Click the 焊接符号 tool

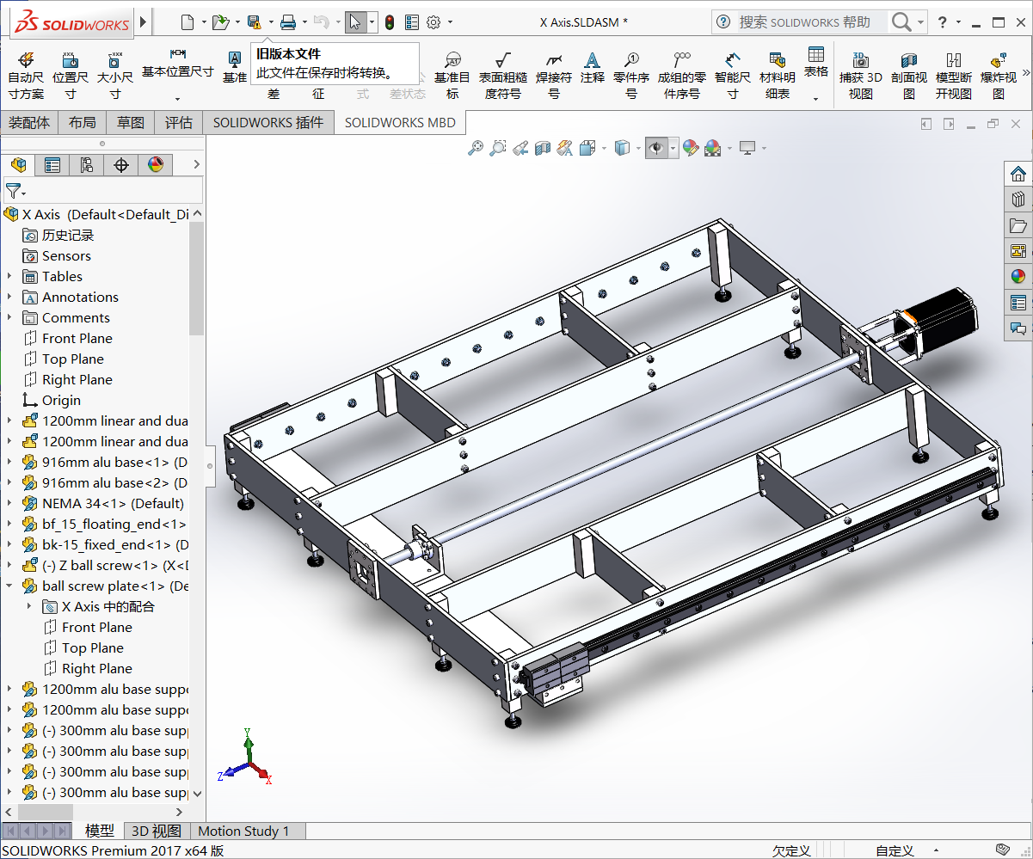(x=554, y=76)
